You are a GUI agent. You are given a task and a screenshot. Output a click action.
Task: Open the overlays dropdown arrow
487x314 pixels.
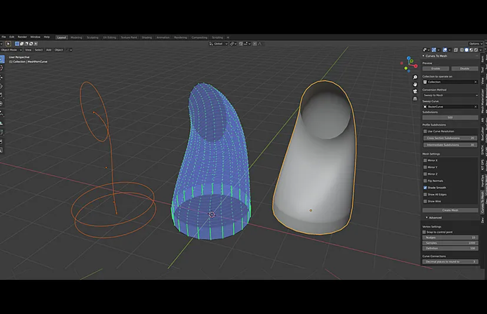[x=449, y=49]
